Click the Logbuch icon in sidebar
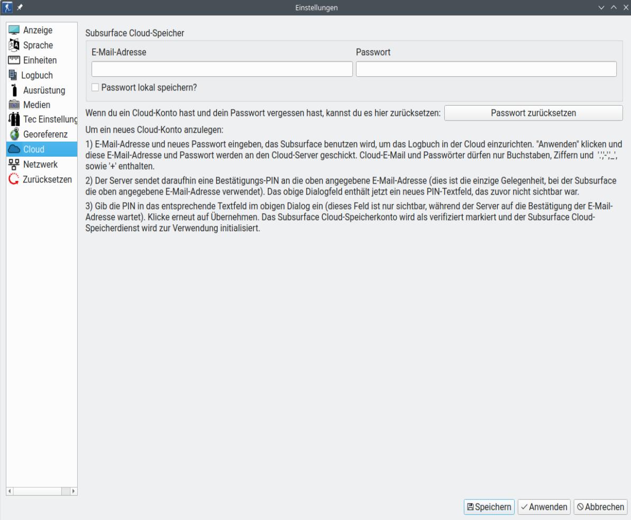The width and height of the screenshot is (631, 520). coord(13,75)
